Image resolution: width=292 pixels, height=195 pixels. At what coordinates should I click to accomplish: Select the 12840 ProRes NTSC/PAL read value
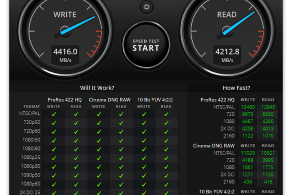coord(268,107)
